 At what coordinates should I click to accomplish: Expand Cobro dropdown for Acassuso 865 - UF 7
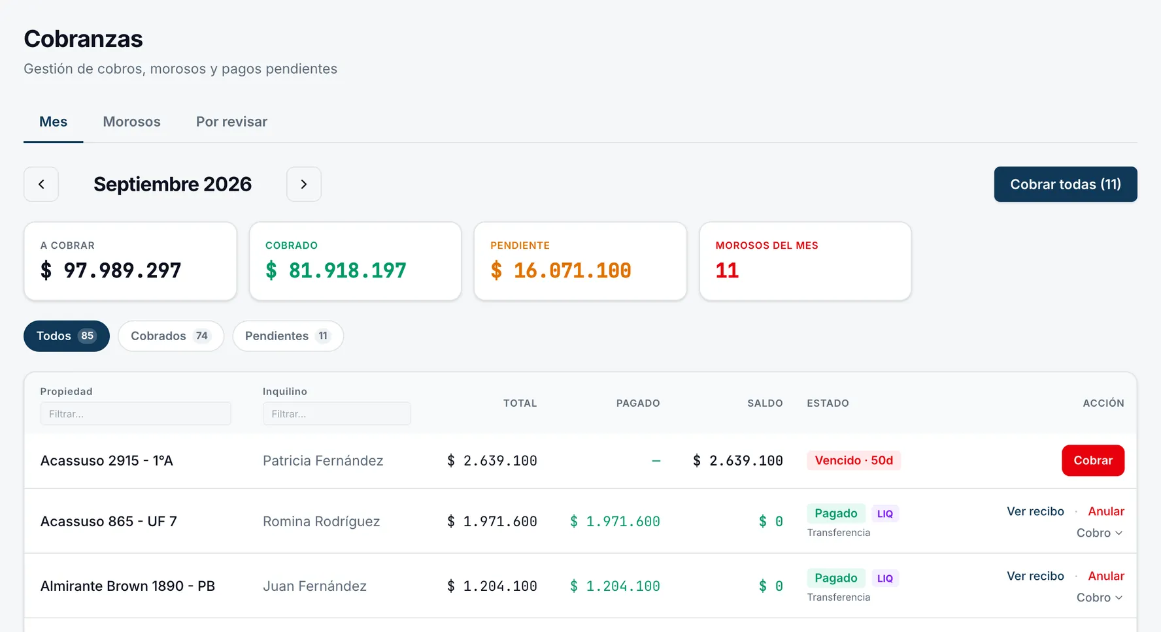(1100, 533)
